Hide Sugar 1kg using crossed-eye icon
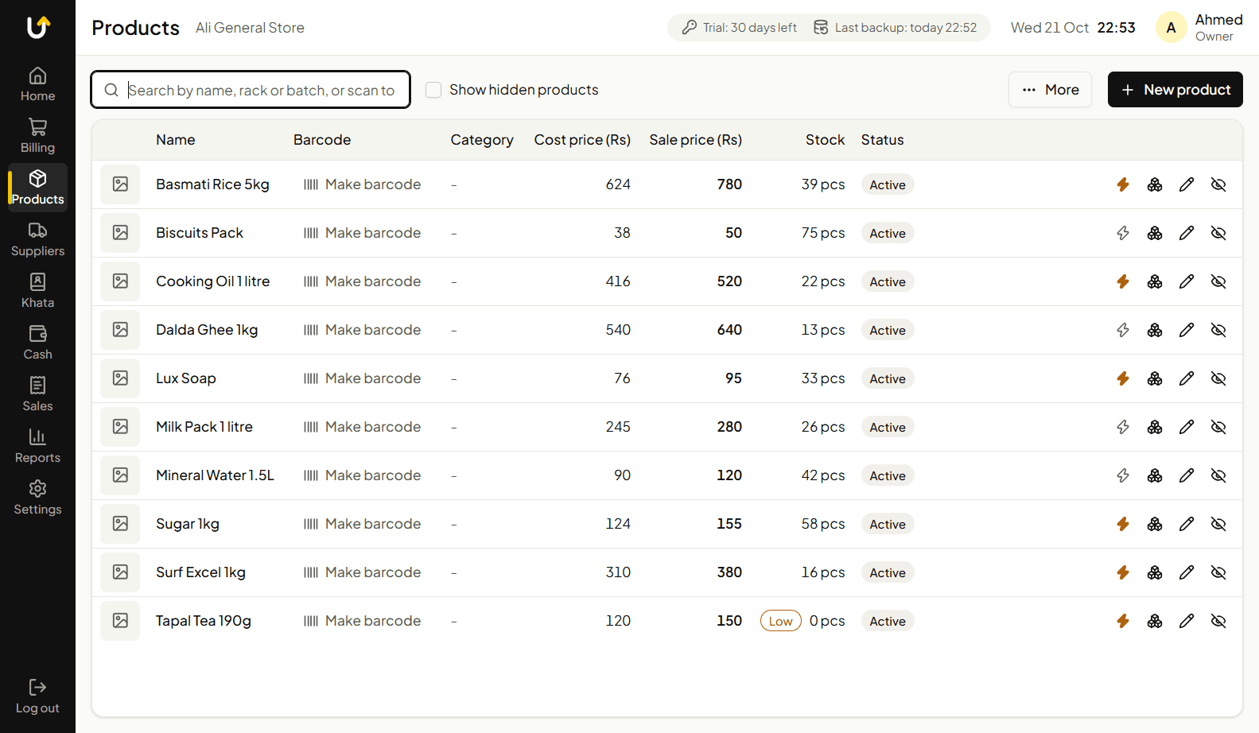1259x733 pixels. click(x=1218, y=524)
